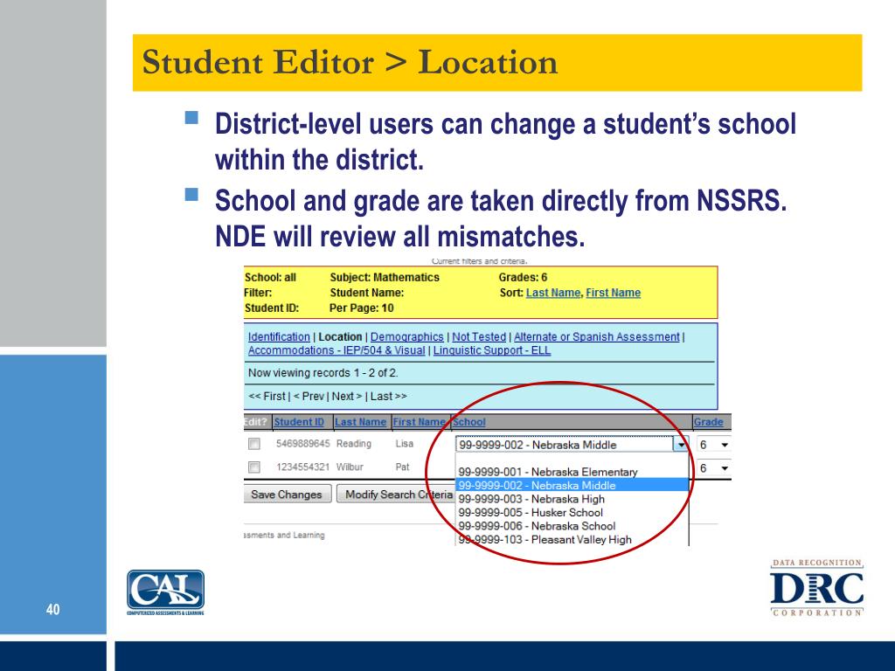Tick the edit checkbox for student Reading Lisa

254,444
